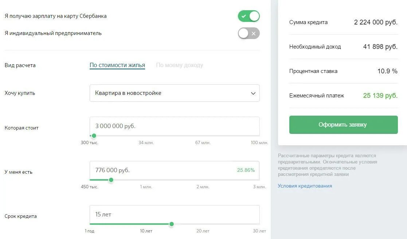Open "Квартира в новостройке" dropdown
The height and width of the screenshot is (239, 407).
[x=175, y=93]
